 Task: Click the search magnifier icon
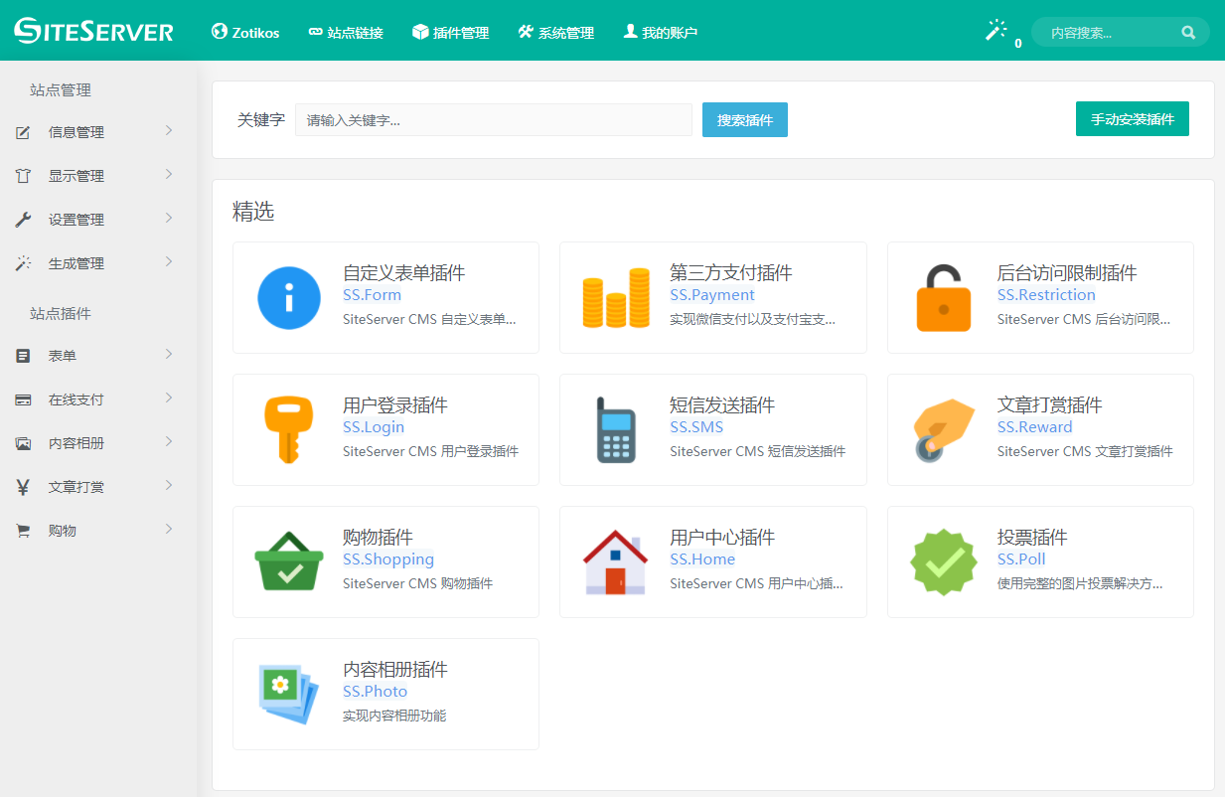point(1188,33)
